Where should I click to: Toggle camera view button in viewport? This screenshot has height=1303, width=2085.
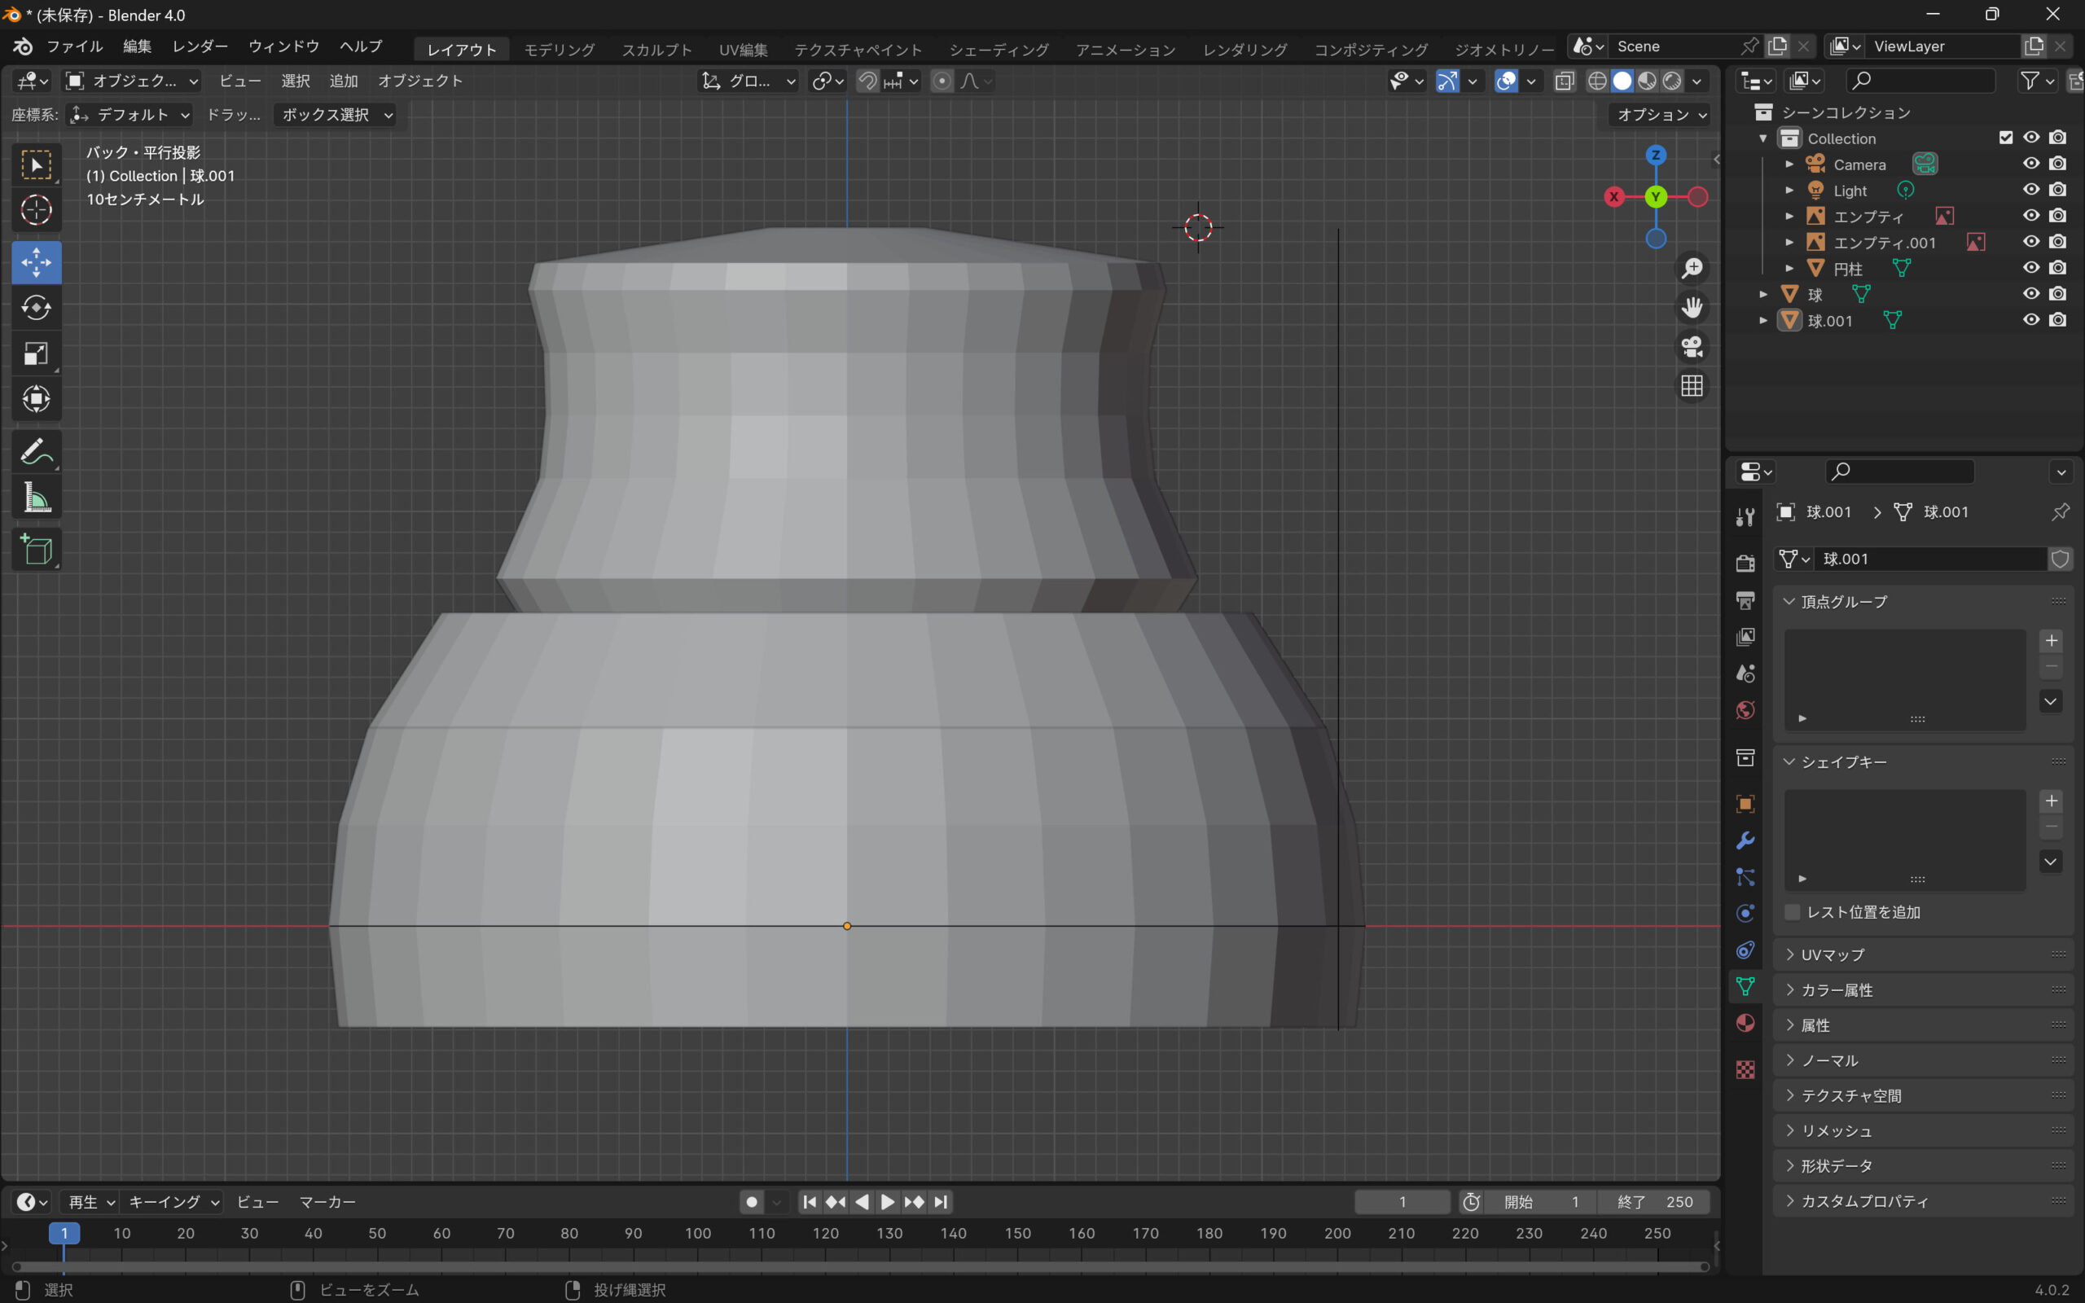tap(1692, 346)
